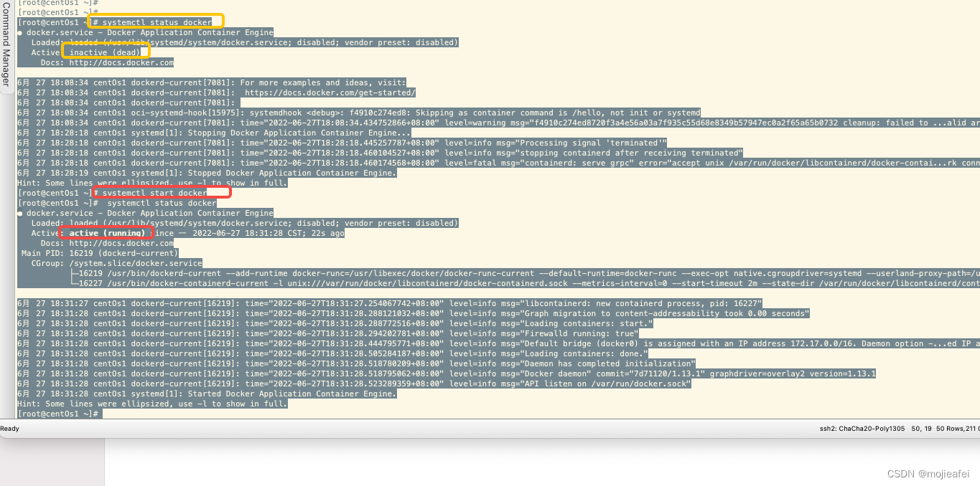This screenshot has width=980, height=486.
Task: Click the 'active (running)' status line
Action: point(188,233)
